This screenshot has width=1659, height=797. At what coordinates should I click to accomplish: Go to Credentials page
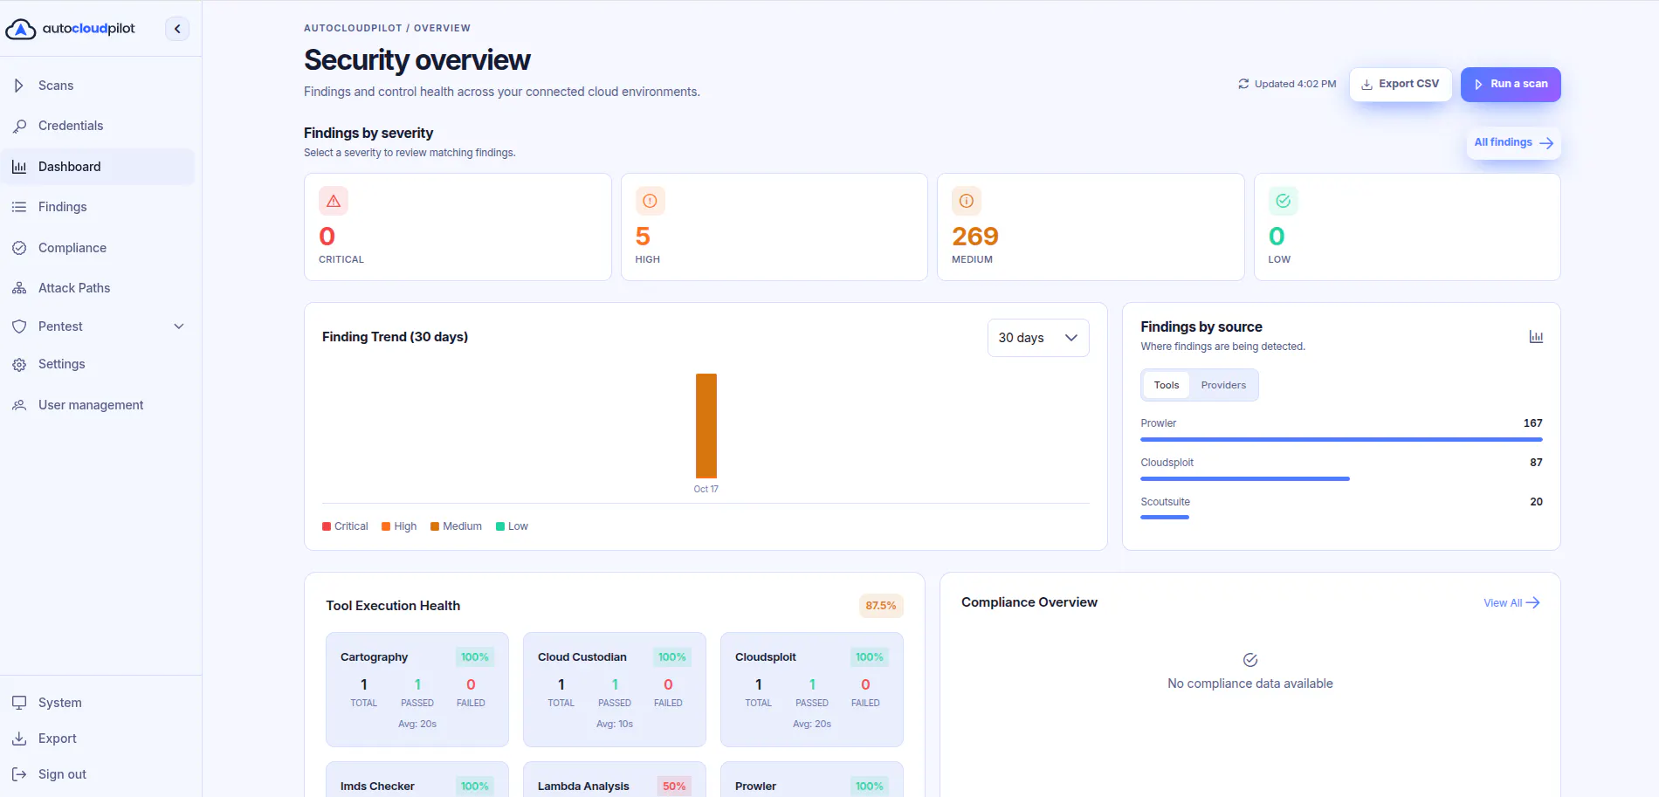[x=98, y=126]
